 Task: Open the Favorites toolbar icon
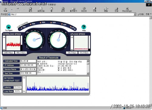[x=74, y=9]
